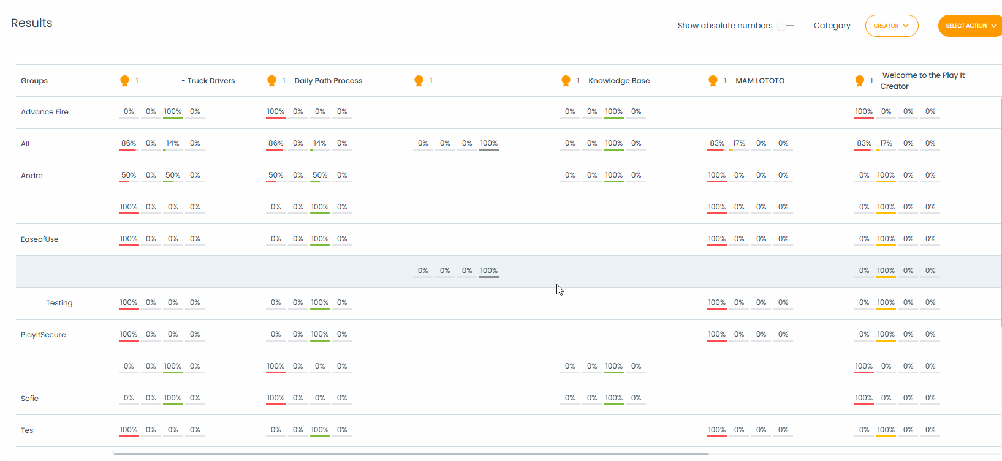
Task: Click the Groups column header
Action: pos(34,81)
